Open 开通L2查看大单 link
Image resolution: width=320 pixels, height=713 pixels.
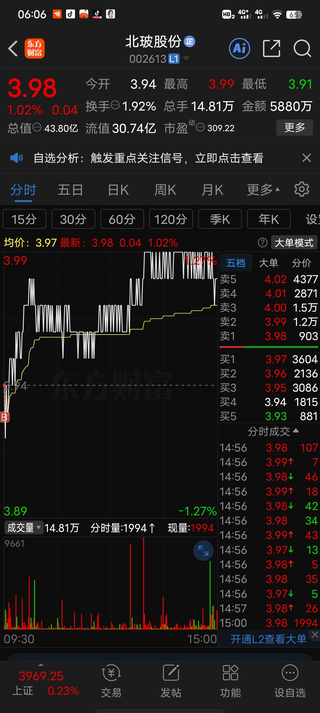point(268,639)
